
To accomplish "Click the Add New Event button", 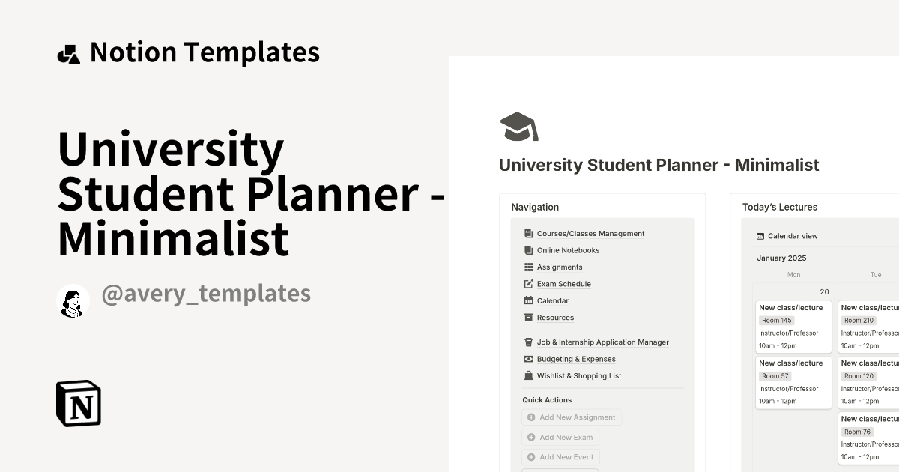I will [560, 456].
